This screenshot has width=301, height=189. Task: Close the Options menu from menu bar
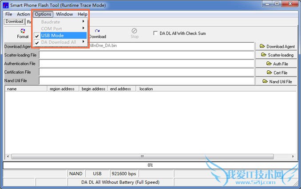pos(43,14)
